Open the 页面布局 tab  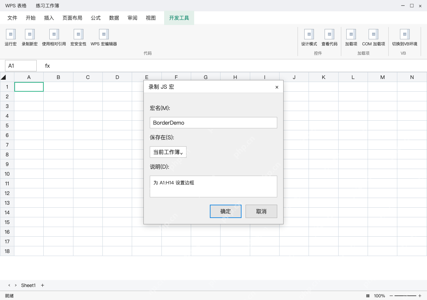coord(72,18)
